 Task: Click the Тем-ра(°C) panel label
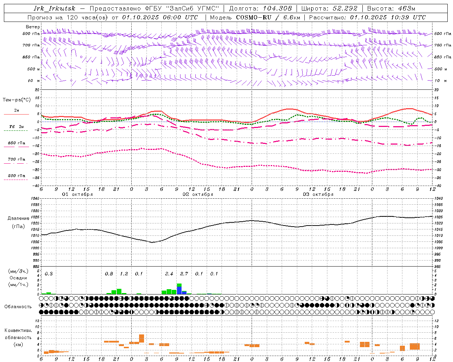(17, 100)
